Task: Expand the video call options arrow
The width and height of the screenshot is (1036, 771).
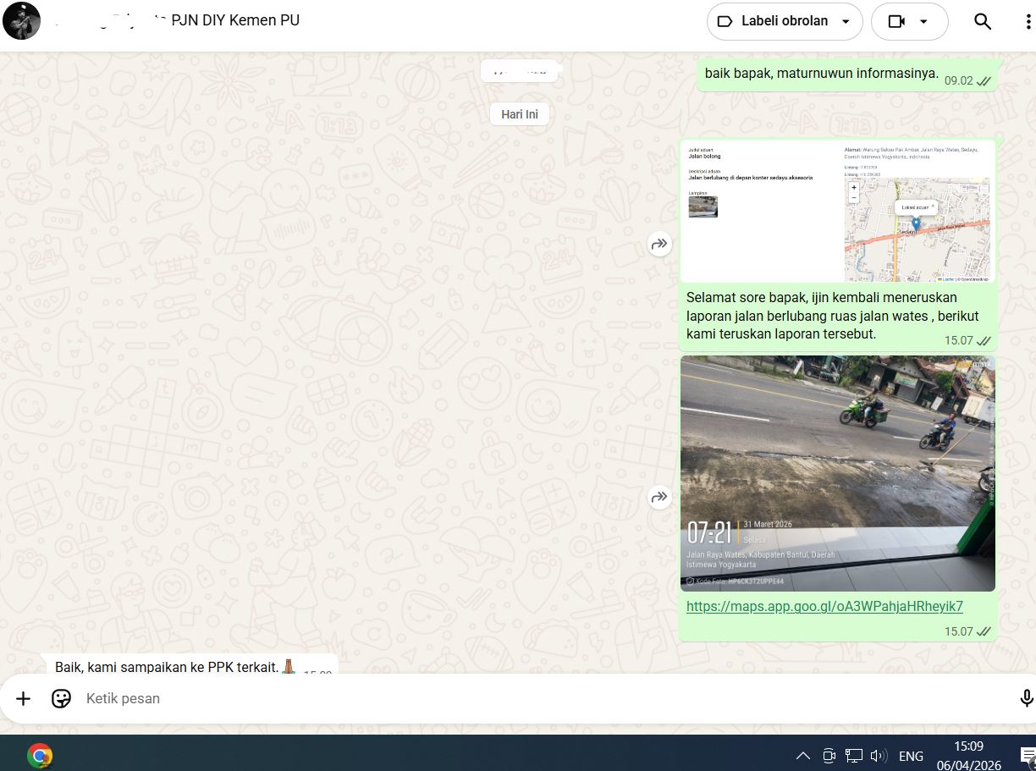Action: tap(923, 22)
